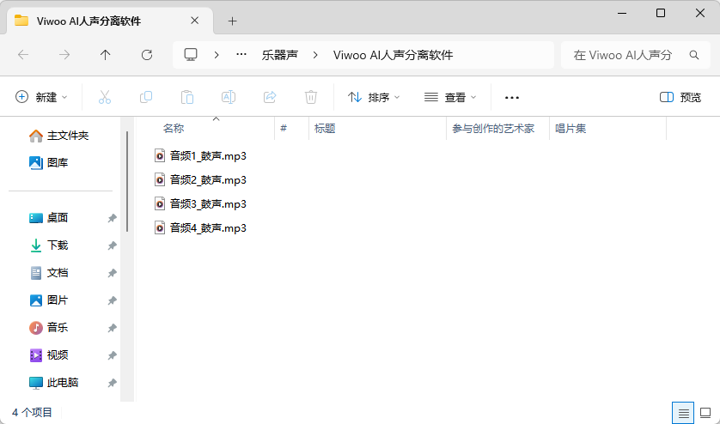Close the Viwoo AI人声分离软件 tab
The image size is (720, 424).
195,21
